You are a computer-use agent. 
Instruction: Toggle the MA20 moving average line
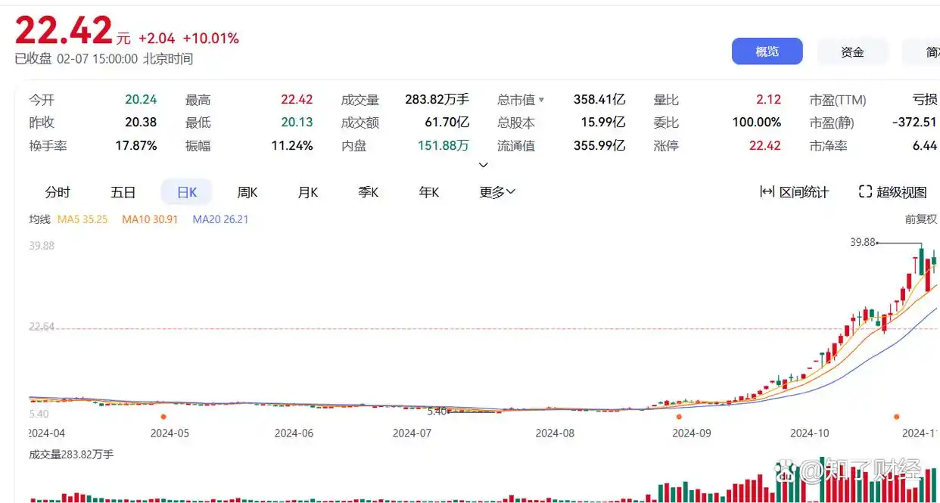point(220,219)
